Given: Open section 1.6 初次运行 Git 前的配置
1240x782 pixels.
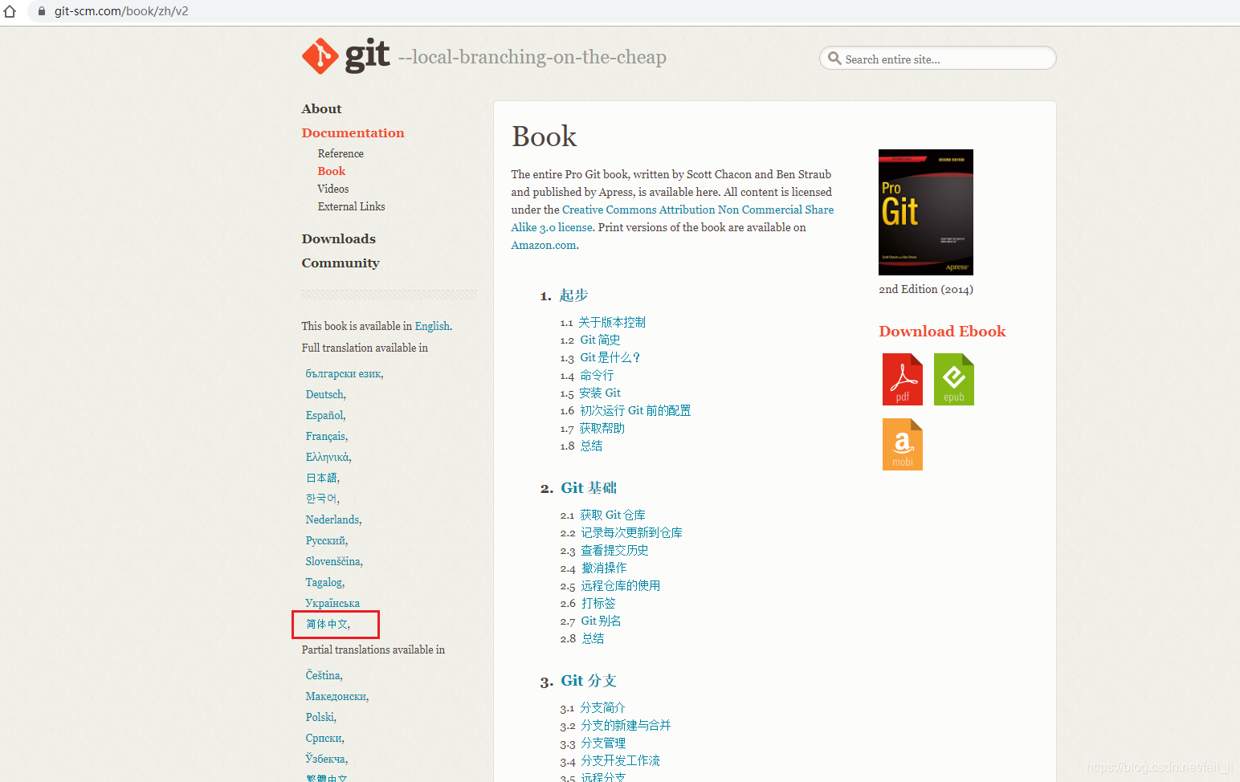Looking at the screenshot, I should [635, 410].
